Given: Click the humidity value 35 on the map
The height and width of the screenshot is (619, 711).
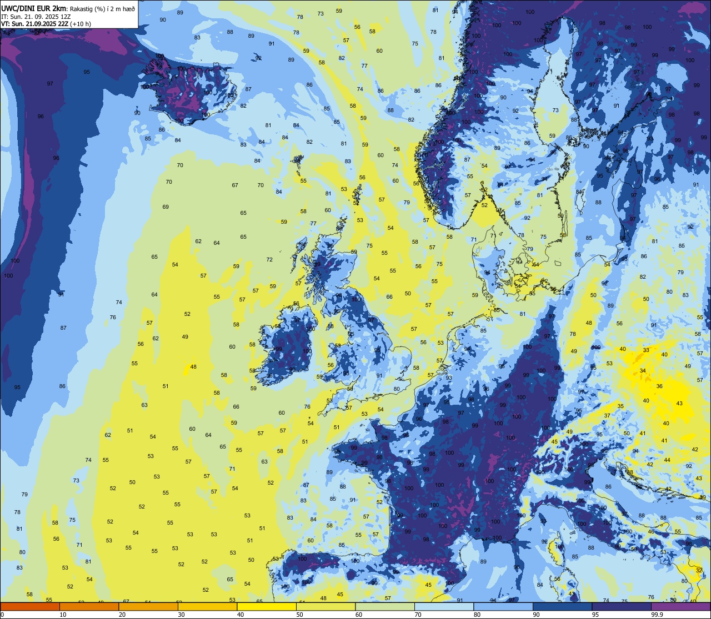Looking at the screenshot, I should [x=620, y=406].
